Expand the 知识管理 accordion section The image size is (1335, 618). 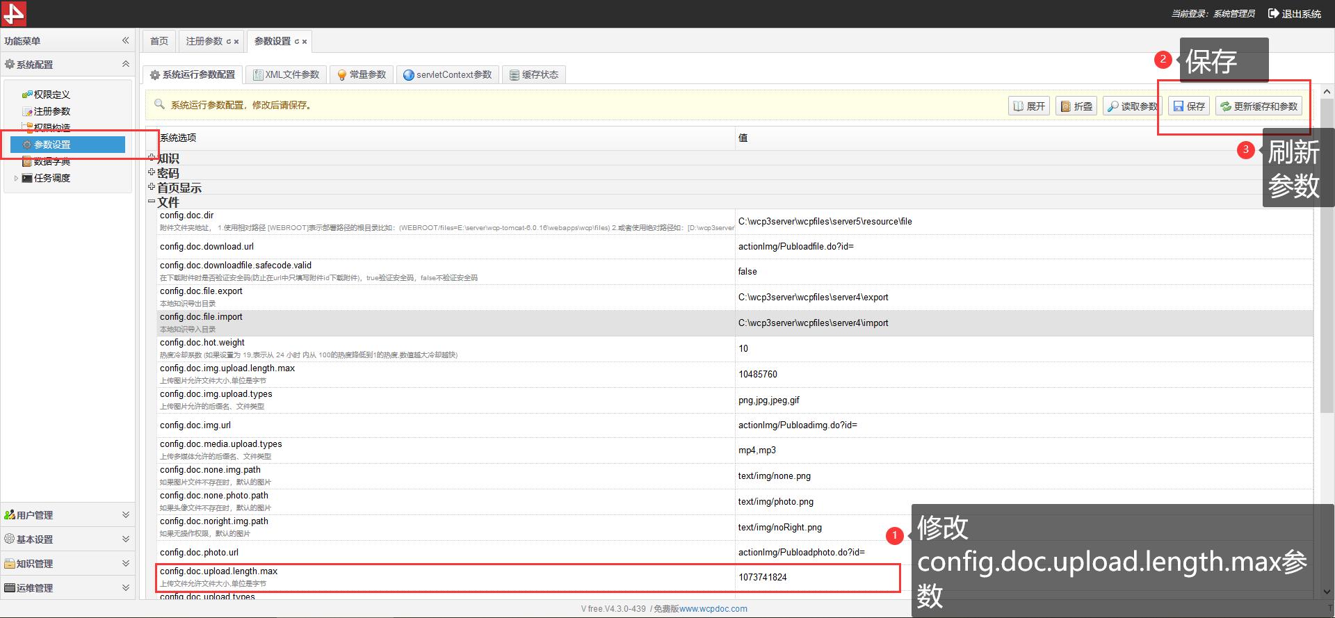pyautogui.click(x=126, y=564)
